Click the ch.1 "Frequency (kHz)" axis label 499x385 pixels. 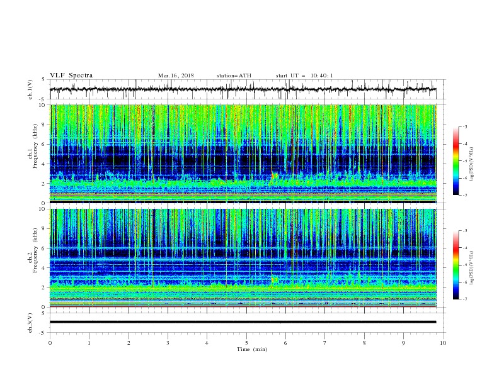coord(35,147)
